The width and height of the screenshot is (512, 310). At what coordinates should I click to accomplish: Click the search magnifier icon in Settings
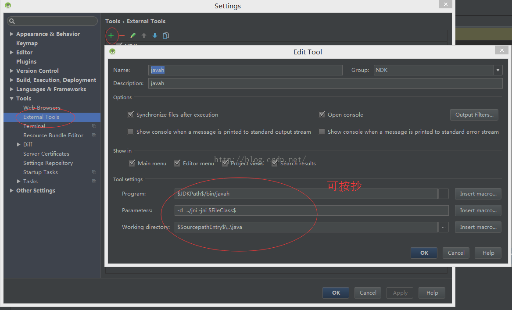click(x=12, y=21)
